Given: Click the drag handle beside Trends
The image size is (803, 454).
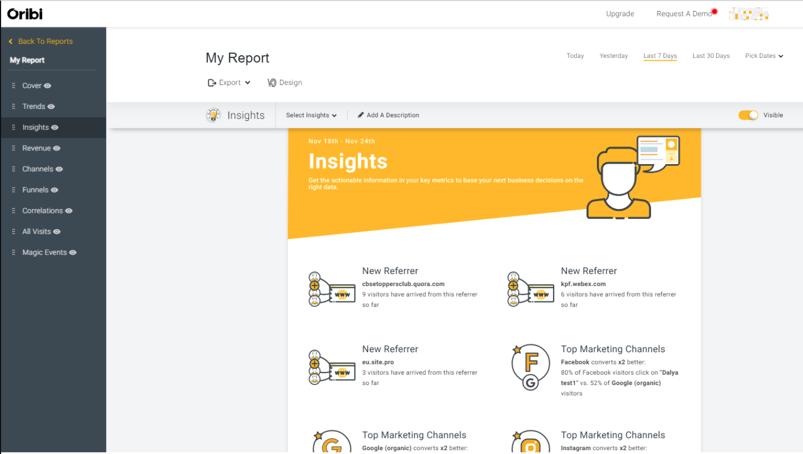Looking at the screenshot, I should pos(14,107).
